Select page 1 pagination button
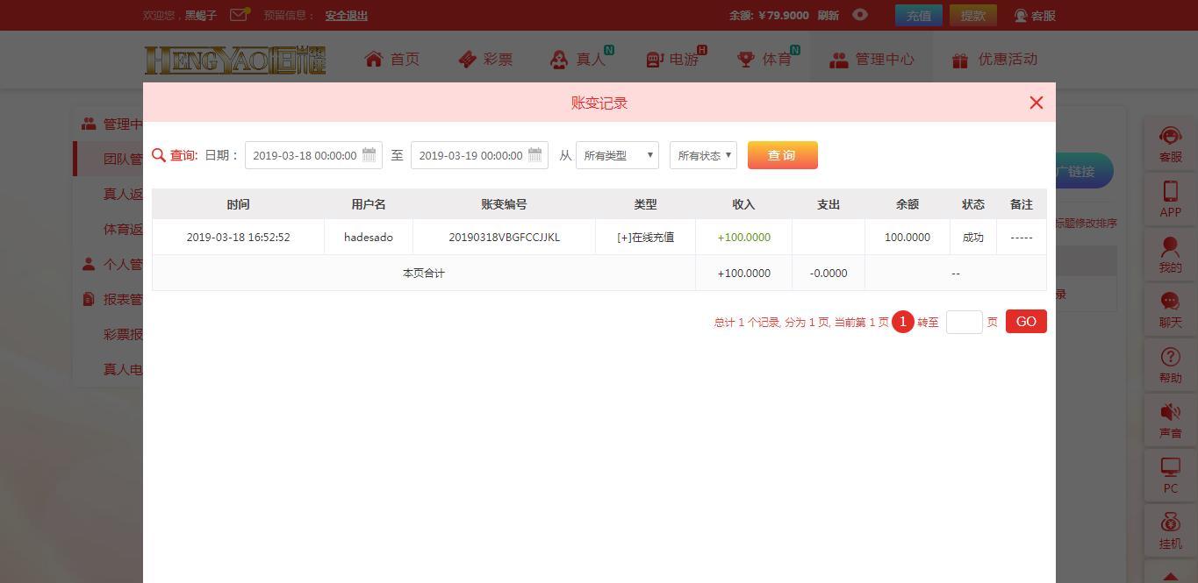This screenshot has height=583, width=1198. coord(902,322)
